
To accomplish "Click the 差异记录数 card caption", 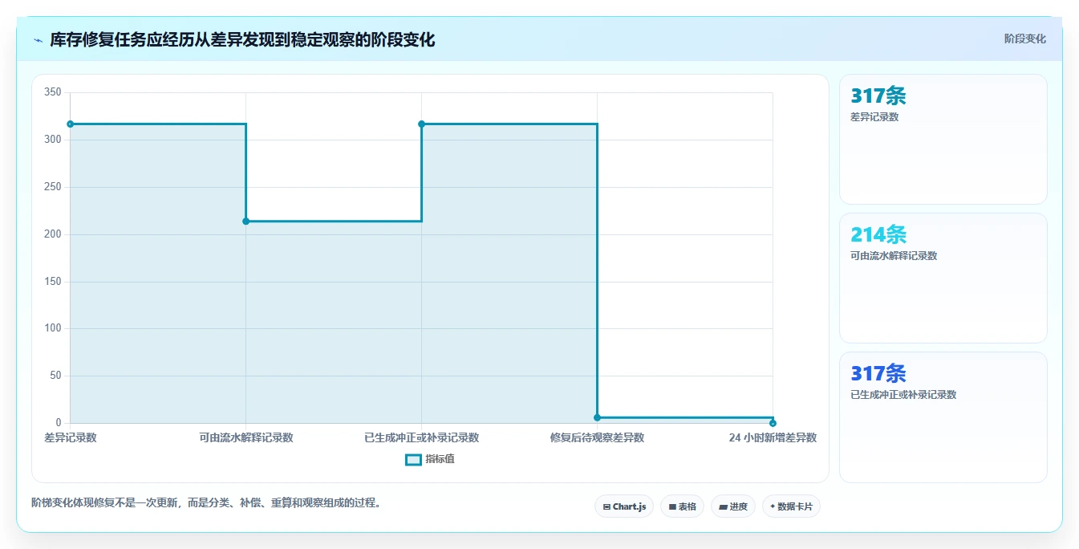I will coord(874,117).
